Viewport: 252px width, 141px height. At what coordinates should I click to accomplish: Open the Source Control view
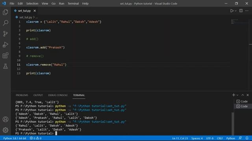pos(5,34)
